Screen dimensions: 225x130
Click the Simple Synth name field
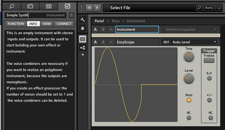(36, 15)
